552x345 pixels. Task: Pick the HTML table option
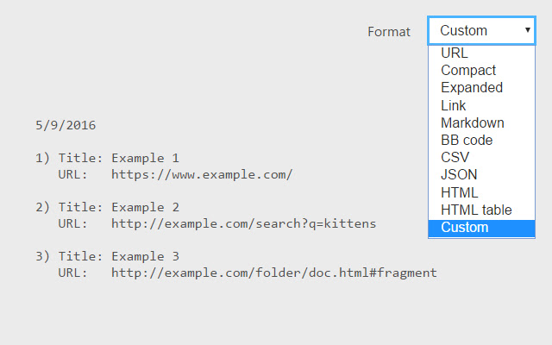pos(476,210)
